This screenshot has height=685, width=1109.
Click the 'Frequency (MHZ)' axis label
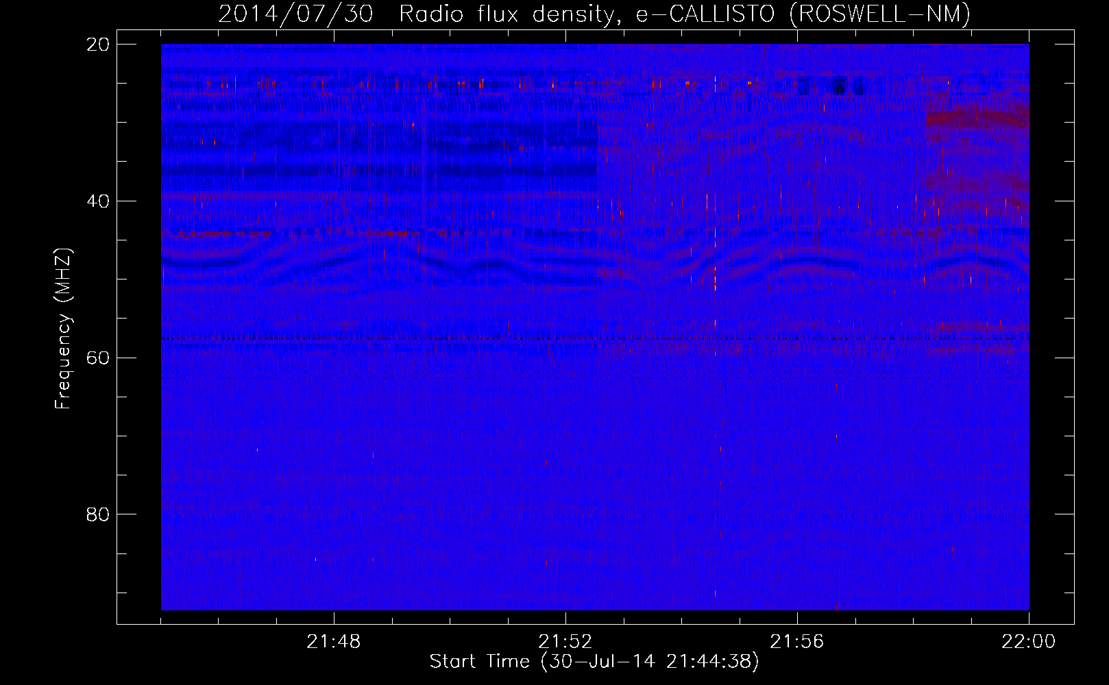63,329
